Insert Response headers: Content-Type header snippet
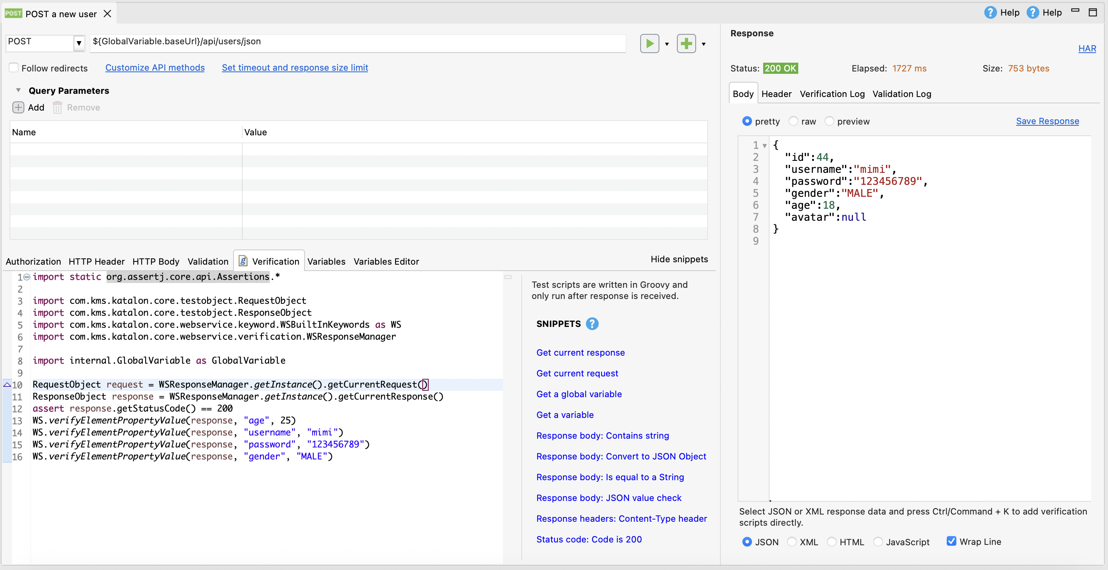The width and height of the screenshot is (1108, 570). (x=621, y=519)
